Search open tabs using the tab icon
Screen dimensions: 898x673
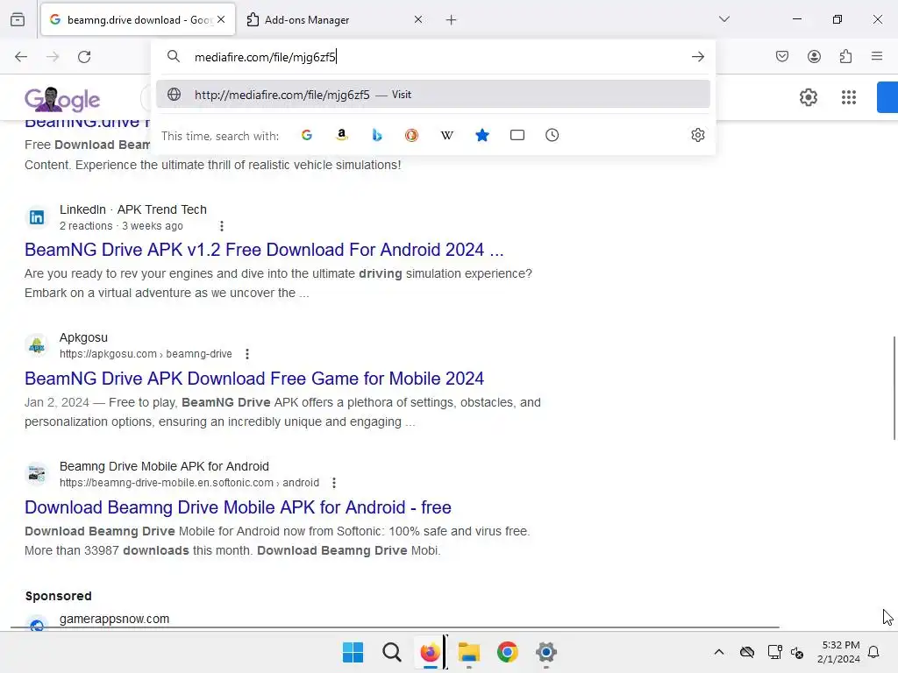pos(517,135)
